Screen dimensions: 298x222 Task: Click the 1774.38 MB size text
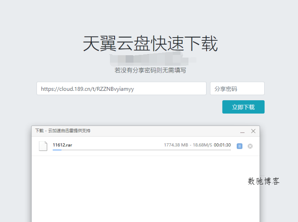(176, 145)
